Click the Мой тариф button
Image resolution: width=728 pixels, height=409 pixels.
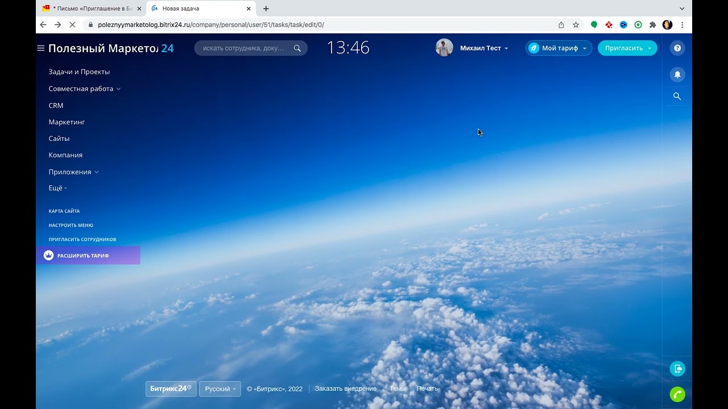pos(559,48)
